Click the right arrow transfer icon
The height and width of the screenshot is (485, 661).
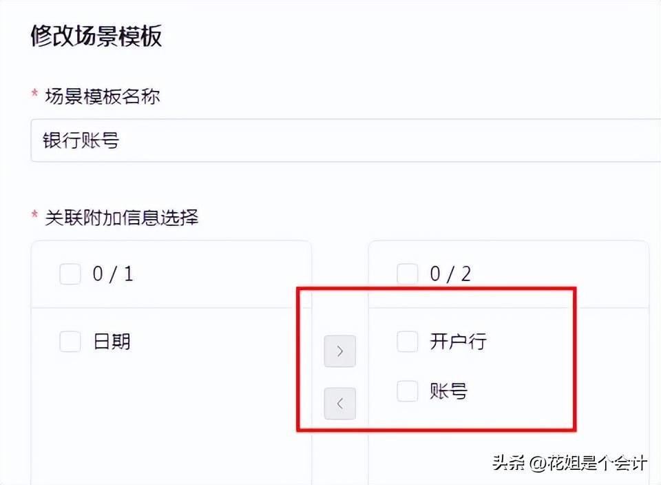[339, 351]
